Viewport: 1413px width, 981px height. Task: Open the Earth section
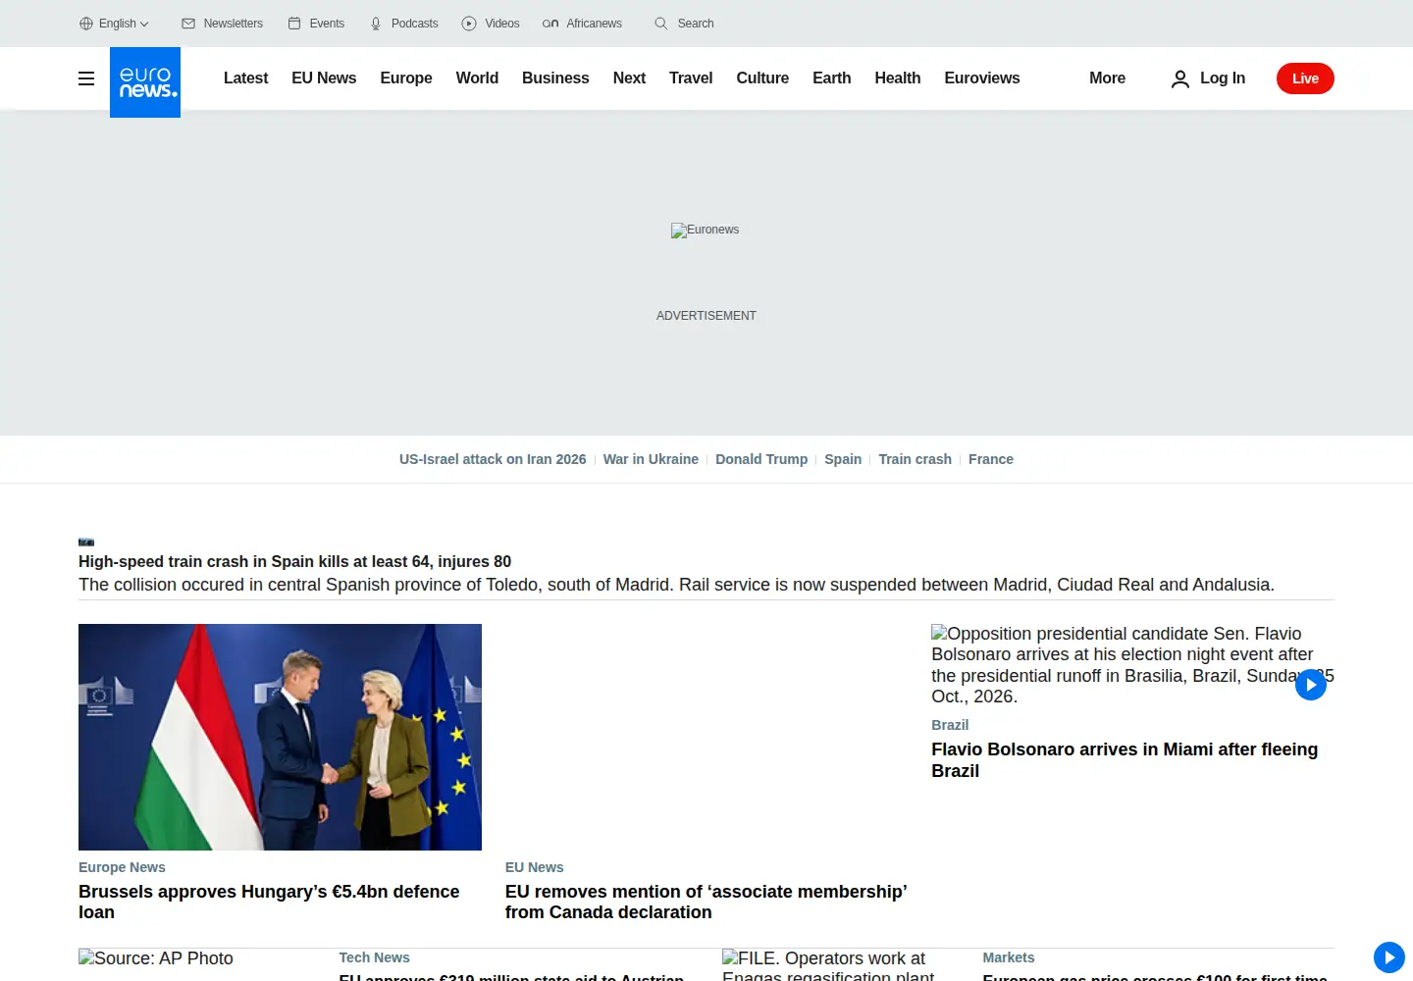pyautogui.click(x=832, y=78)
